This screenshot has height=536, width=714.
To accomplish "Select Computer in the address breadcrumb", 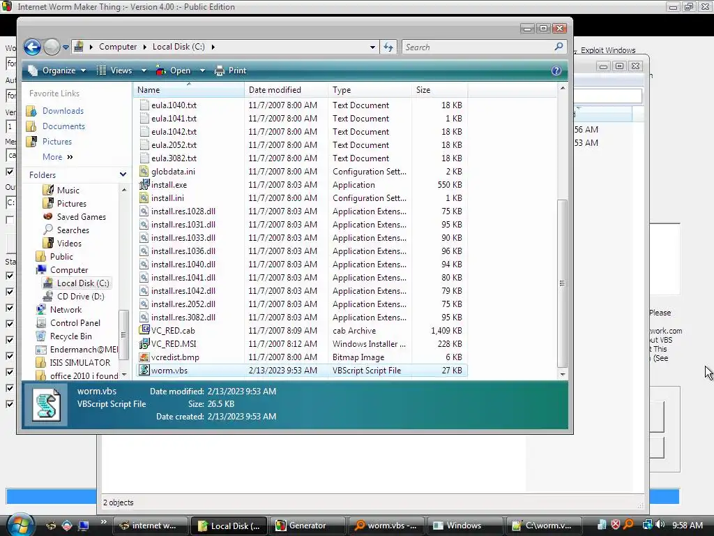I will tap(117, 47).
